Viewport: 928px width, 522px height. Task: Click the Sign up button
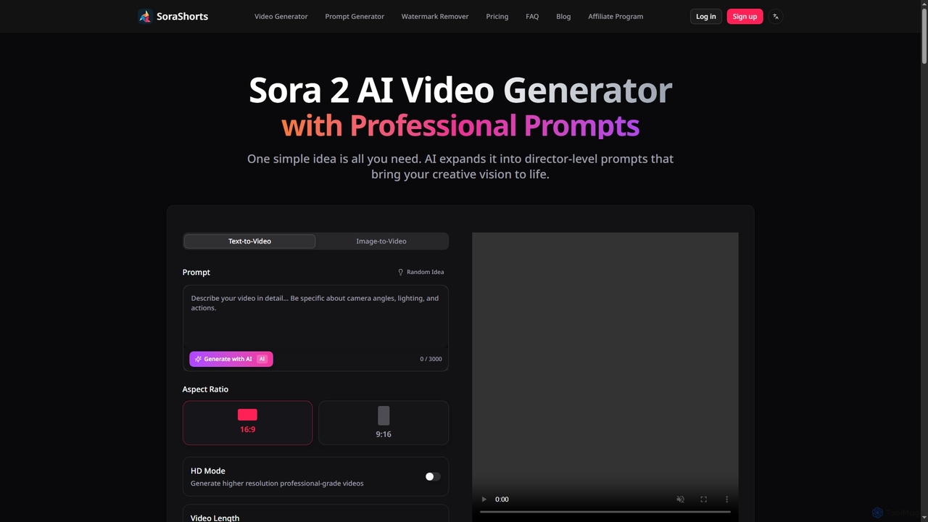745,16
